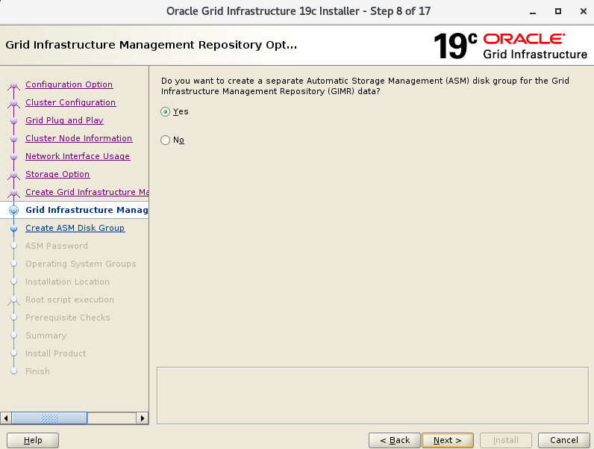Click the Prerequisite Checks step text

pos(68,318)
